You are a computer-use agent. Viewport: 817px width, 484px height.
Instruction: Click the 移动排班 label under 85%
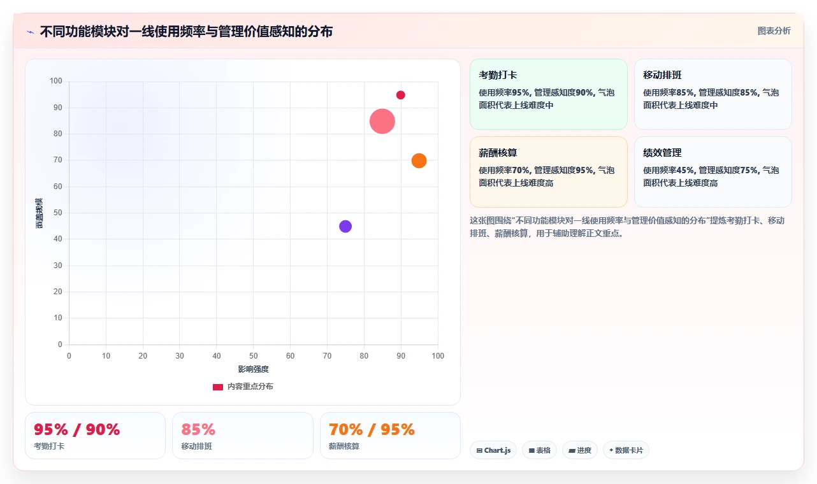(196, 446)
